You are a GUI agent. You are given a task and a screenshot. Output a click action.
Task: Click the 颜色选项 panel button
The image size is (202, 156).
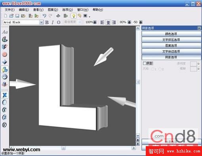tap(172, 34)
